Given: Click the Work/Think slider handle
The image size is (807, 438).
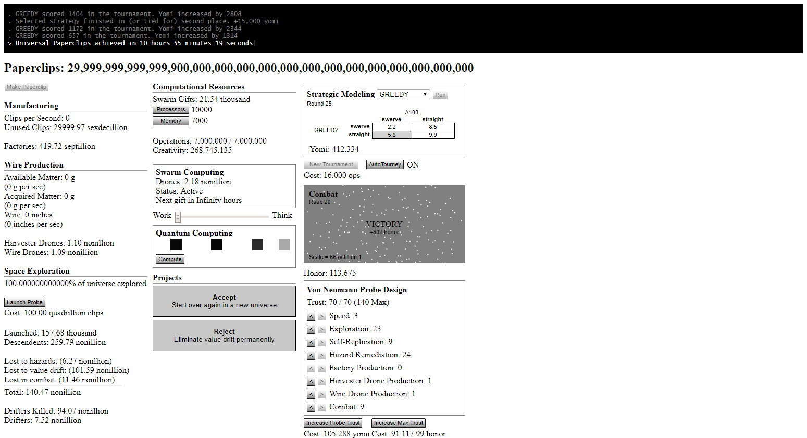Looking at the screenshot, I should (178, 216).
